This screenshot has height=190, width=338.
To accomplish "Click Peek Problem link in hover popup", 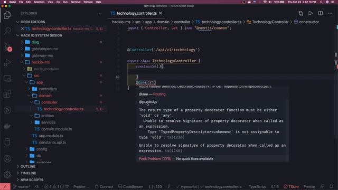I will point(155,159).
